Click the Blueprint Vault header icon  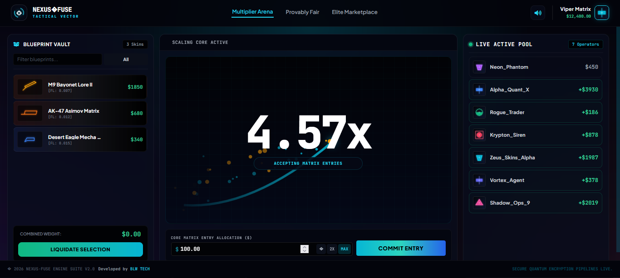[x=16, y=44]
